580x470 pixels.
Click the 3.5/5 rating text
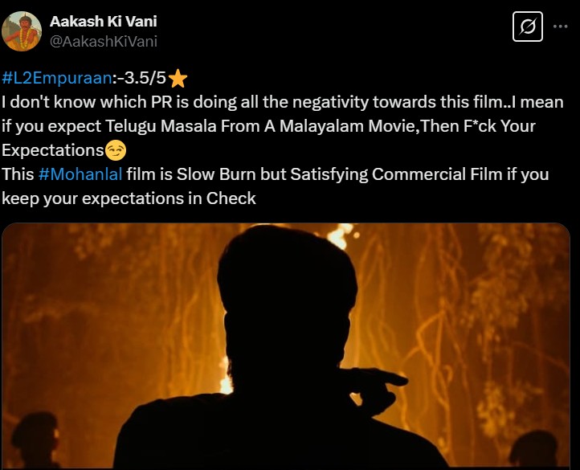click(x=145, y=78)
